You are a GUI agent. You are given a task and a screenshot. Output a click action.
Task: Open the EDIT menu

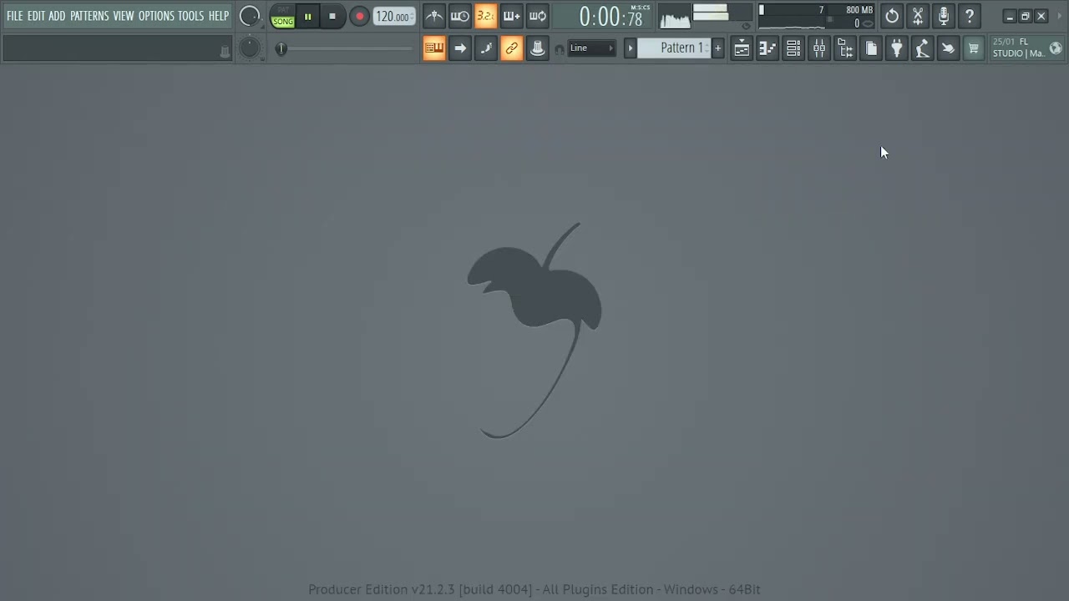pos(36,16)
